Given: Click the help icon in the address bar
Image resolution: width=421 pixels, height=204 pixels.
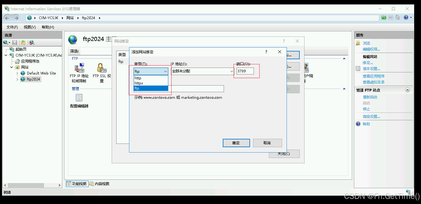Looking at the screenshot, I should pyautogui.click(x=406, y=18).
